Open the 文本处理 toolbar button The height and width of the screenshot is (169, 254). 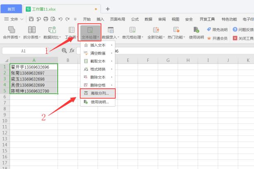(90, 33)
